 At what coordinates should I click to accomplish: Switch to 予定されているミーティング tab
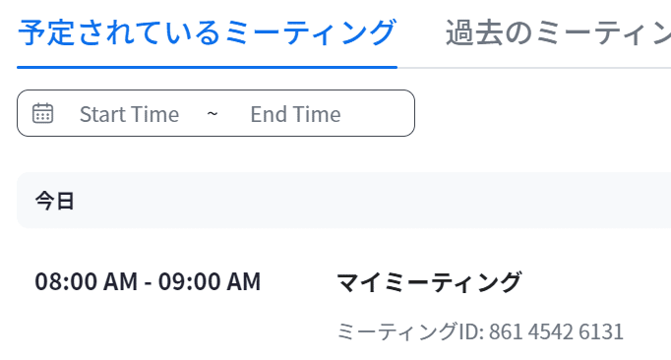(x=207, y=32)
